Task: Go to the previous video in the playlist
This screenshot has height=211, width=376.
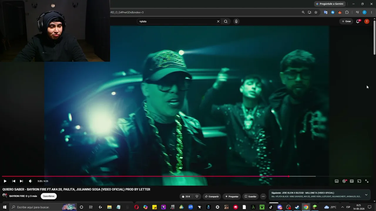Action: pos(14,181)
